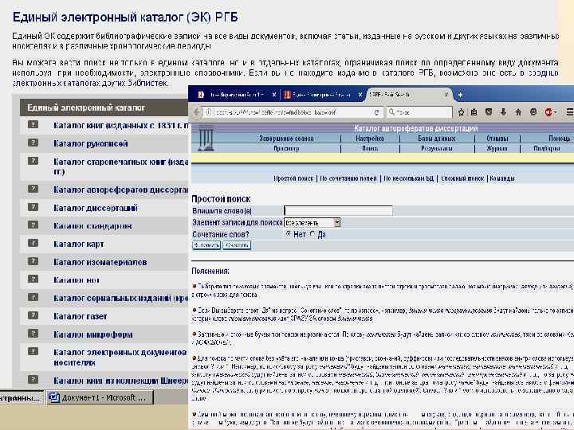This screenshot has width=574, height=430.
Task: Select the Нет radio button for Сочетание слов
Action: [x=289, y=233]
